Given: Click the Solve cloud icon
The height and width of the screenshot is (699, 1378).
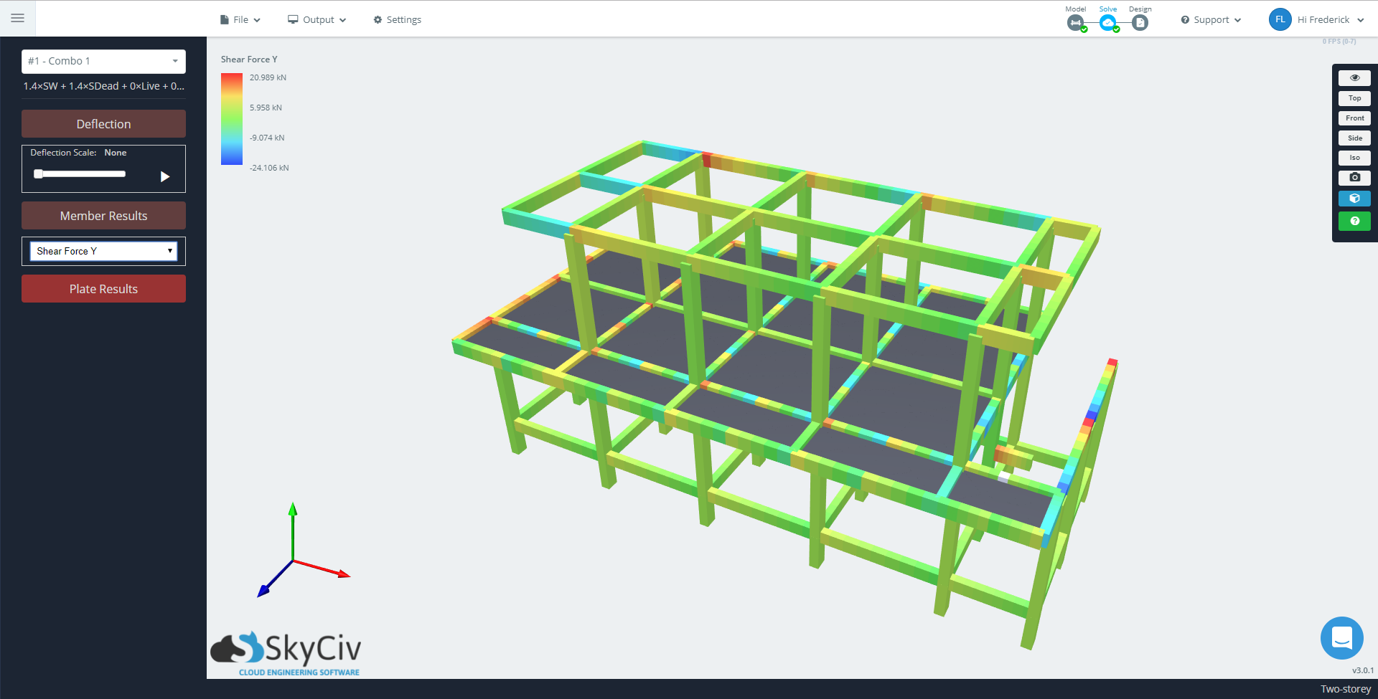Looking at the screenshot, I should click(1108, 23).
